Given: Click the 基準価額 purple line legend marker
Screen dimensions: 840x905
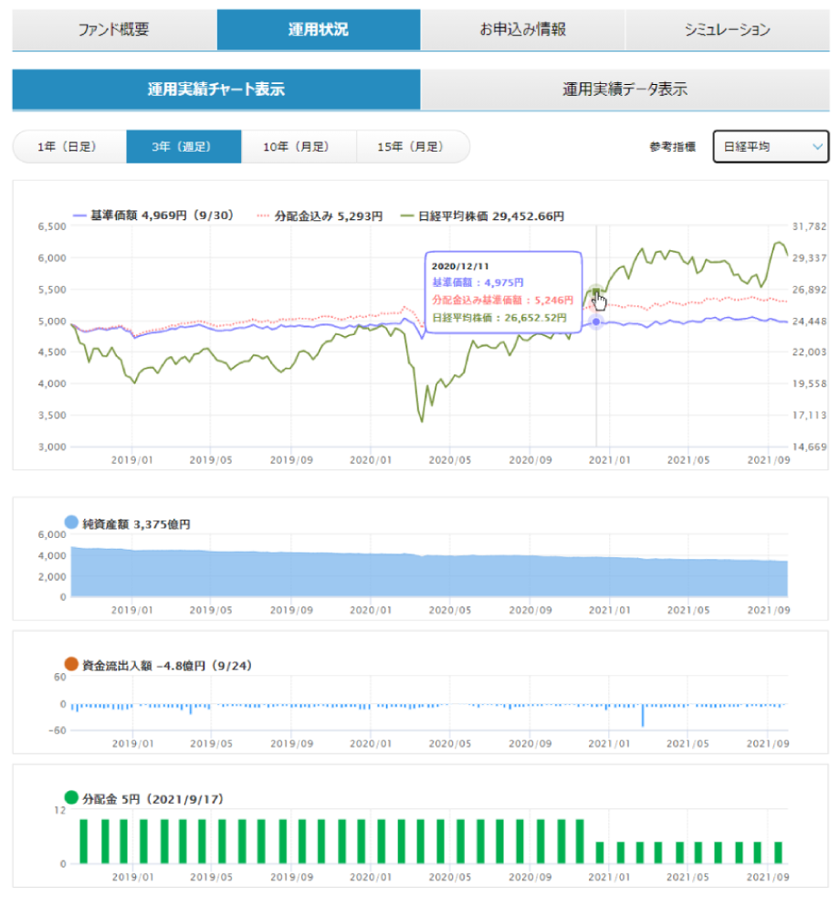Looking at the screenshot, I should click(78, 216).
